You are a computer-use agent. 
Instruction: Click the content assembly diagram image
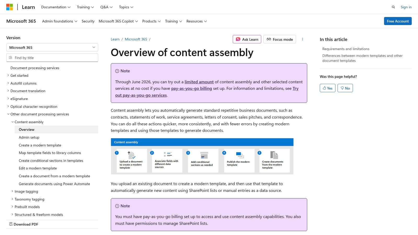pos(202,156)
